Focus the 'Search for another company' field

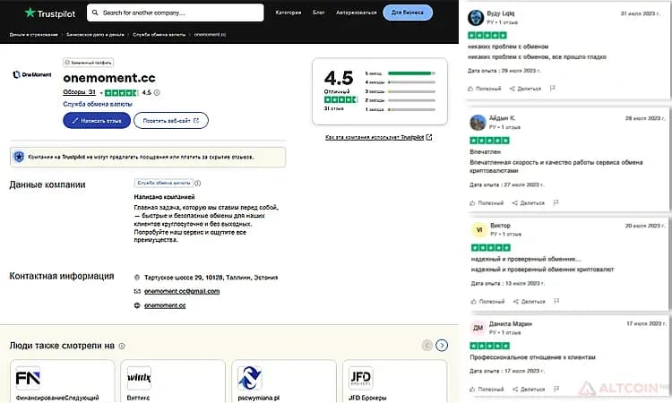(x=176, y=13)
